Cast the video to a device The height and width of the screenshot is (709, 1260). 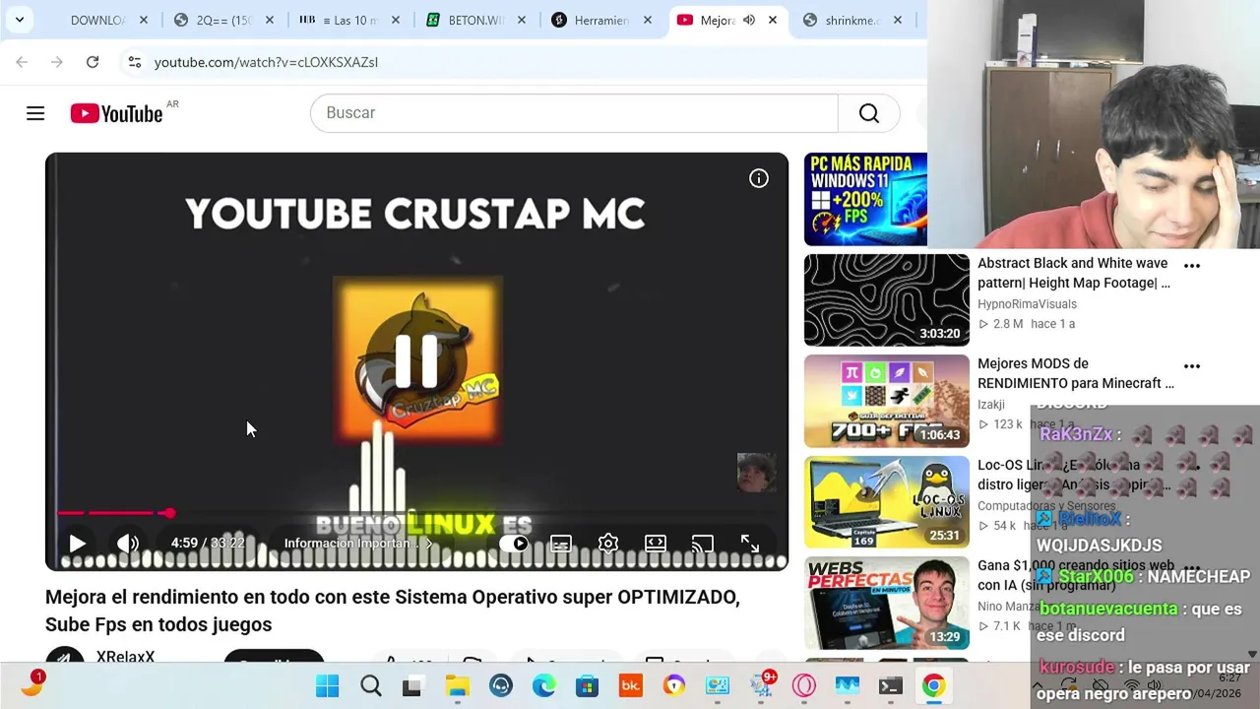pos(702,544)
